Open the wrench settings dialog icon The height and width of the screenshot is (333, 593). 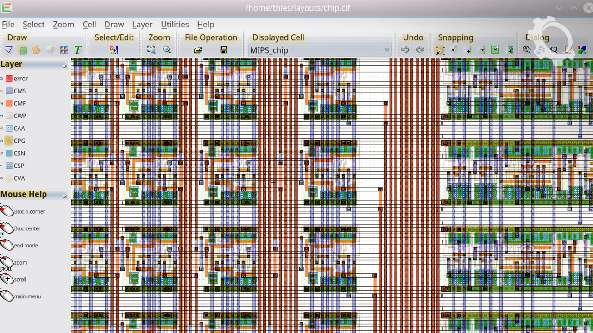click(527, 50)
